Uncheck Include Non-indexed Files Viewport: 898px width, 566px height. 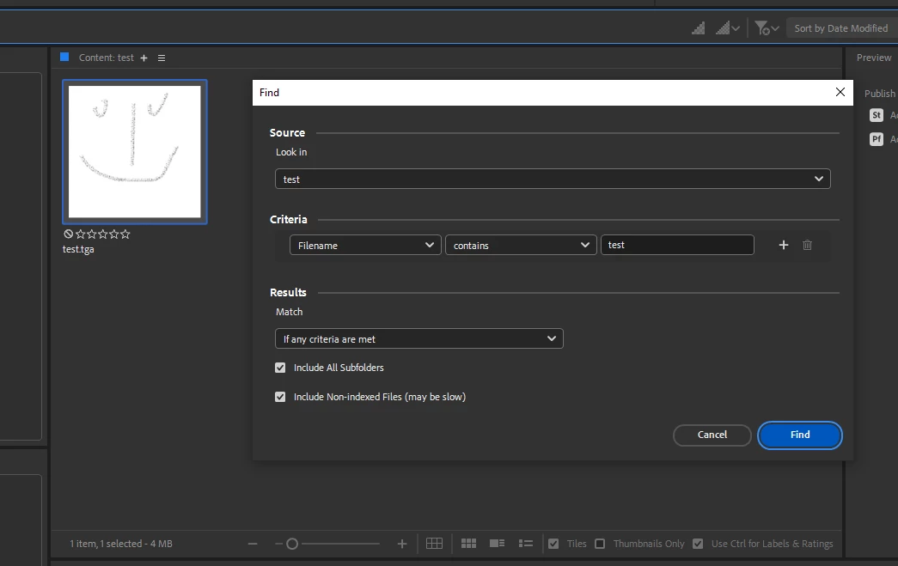pos(280,397)
